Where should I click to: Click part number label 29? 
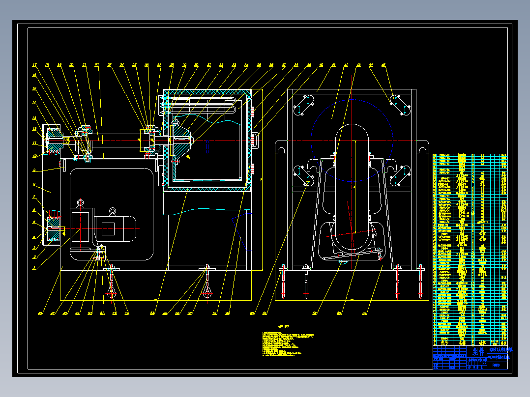point(184,65)
